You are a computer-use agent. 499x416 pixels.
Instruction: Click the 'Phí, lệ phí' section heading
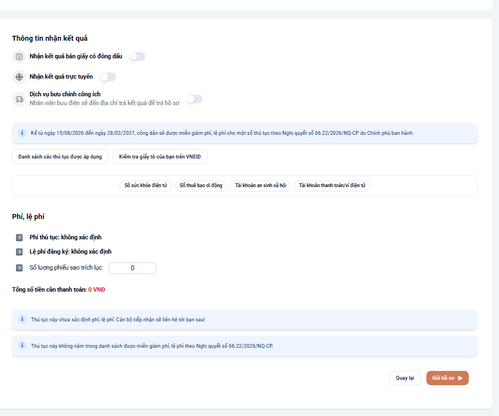tap(28, 217)
